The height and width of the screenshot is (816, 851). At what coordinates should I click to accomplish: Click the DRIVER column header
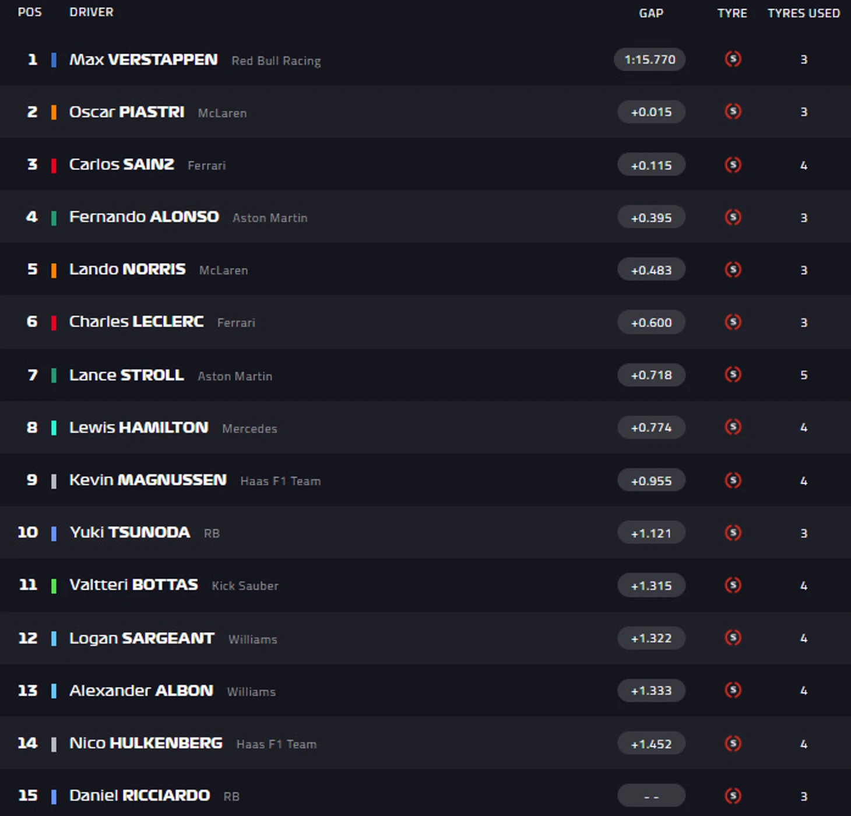[x=92, y=12]
